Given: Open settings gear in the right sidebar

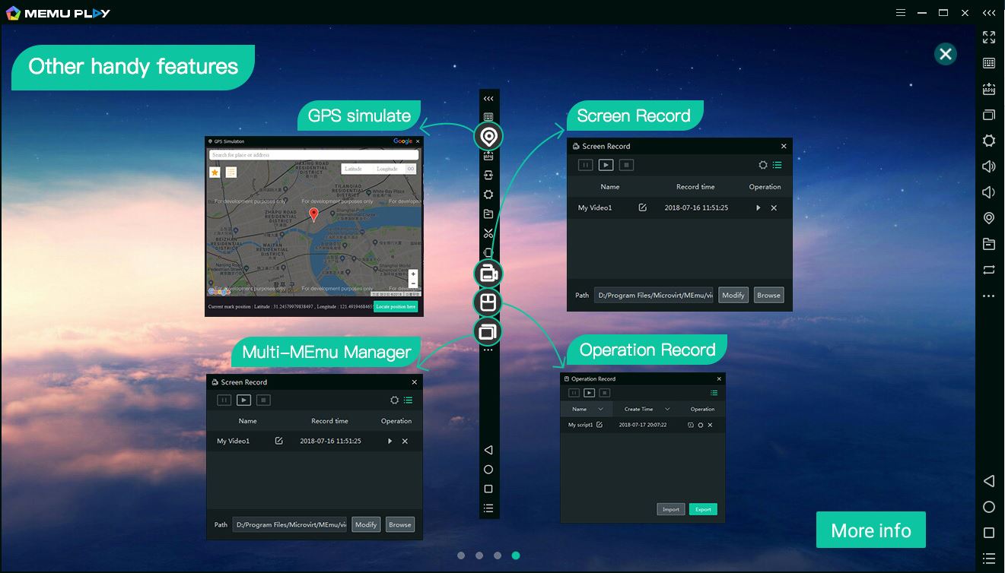Looking at the screenshot, I should (x=989, y=141).
